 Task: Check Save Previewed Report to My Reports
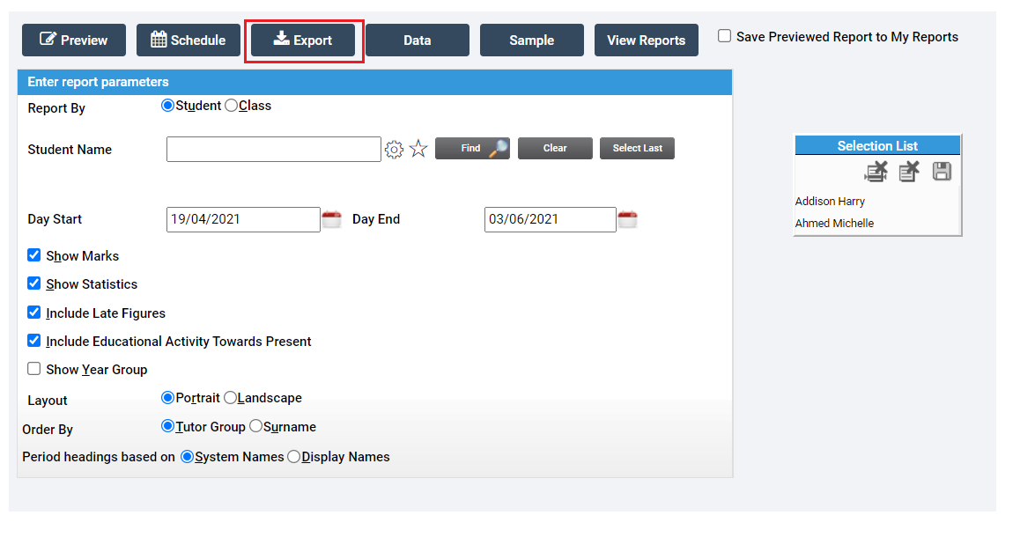[723, 36]
